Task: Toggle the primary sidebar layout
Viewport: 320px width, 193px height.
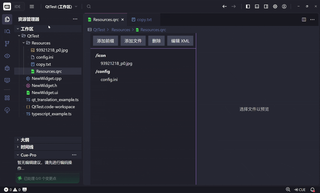Action: click(248, 6)
